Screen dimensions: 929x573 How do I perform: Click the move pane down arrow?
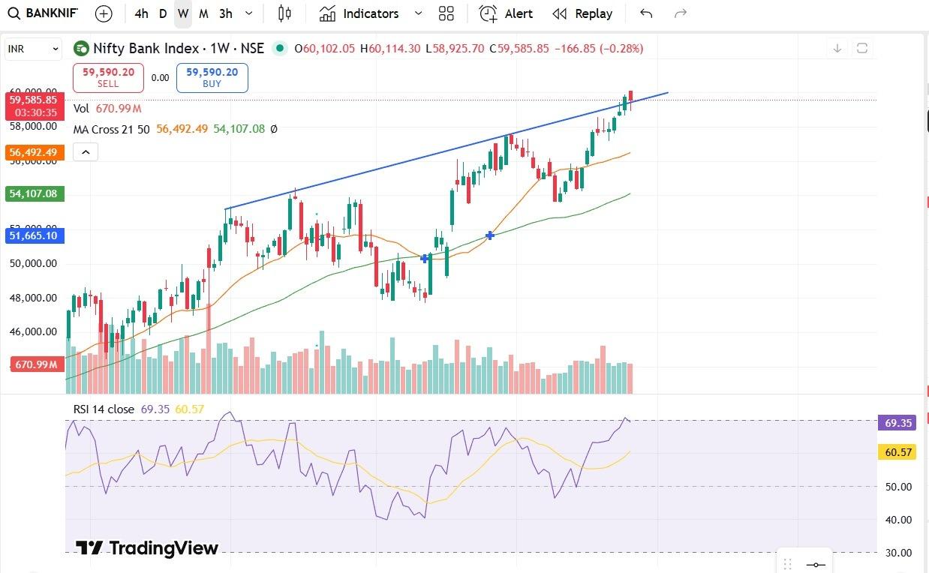pyautogui.click(x=838, y=49)
